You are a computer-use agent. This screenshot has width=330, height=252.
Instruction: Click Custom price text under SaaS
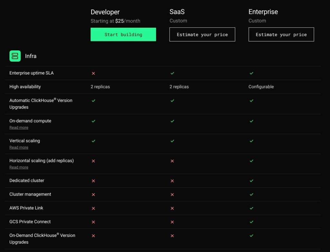click(178, 21)
